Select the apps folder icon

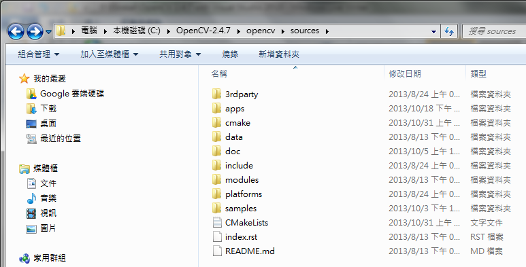216,108
